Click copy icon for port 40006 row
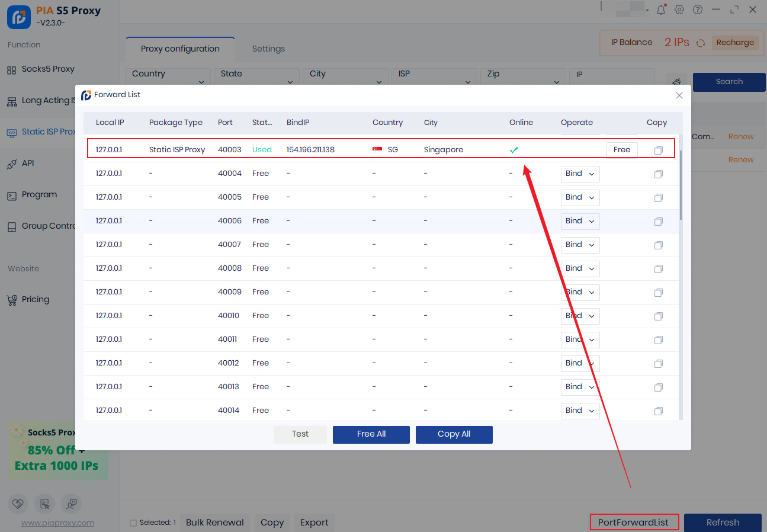Screen dimensions: 767x532 pos(658,222)
